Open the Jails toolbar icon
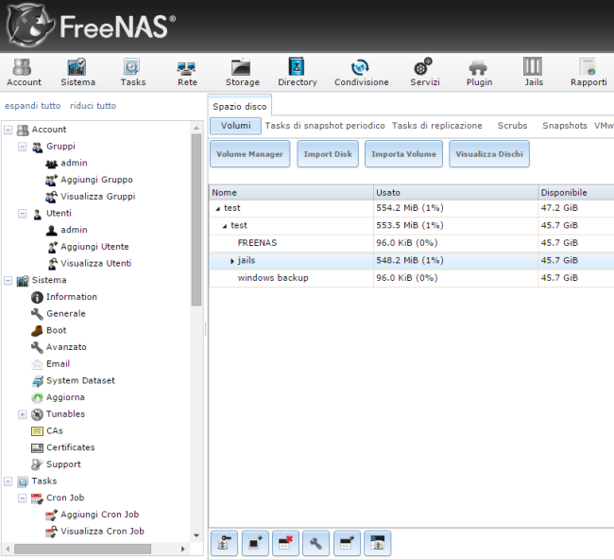 [x=534, y=73]
